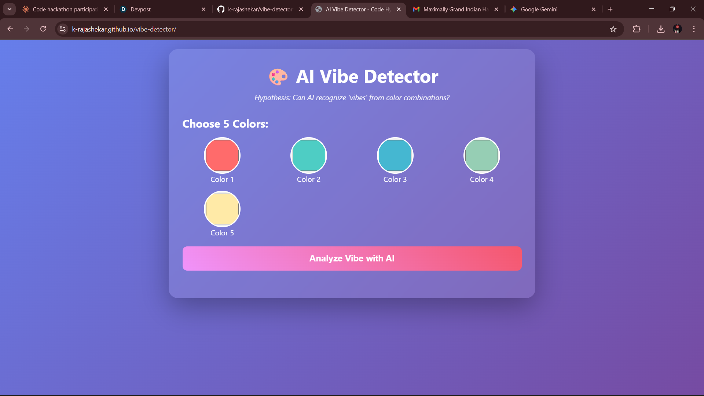Image resolution: width=704 pixels, height=396 pixels.
Task: Open a new browser tab
Action: click(610, 9)
